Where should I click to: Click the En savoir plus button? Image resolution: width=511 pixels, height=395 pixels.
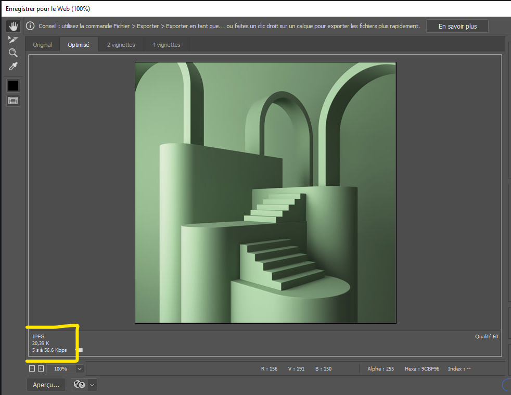tap(457, 26)
